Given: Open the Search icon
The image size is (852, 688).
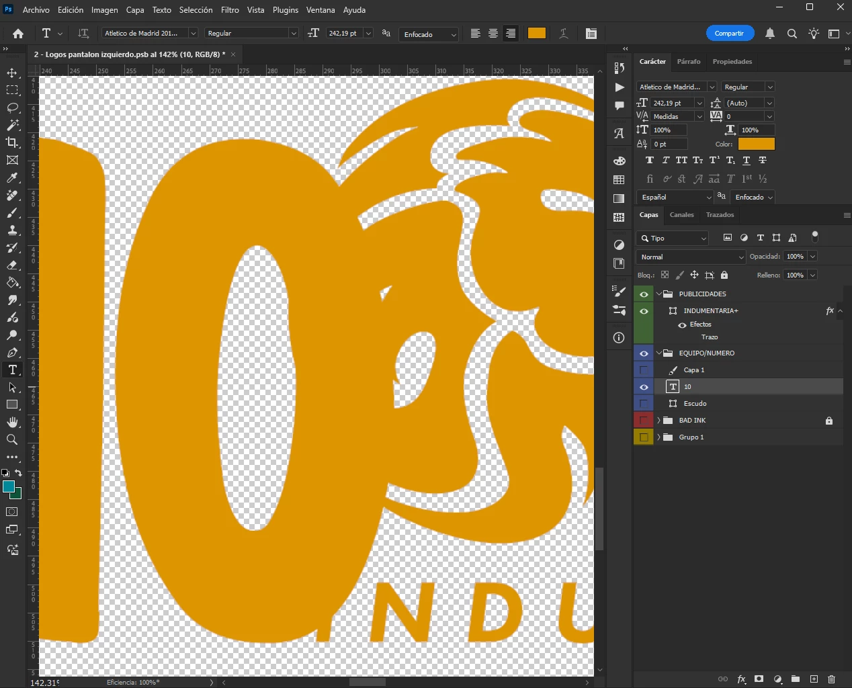Looking at the screenshot, I should coord(792,34).
